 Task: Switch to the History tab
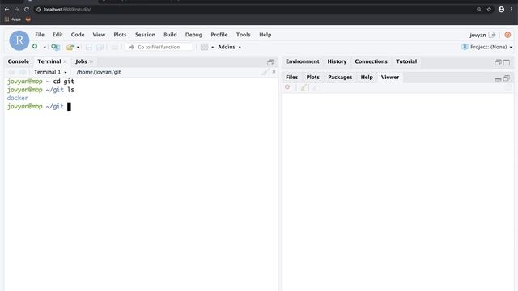[337, 61]
